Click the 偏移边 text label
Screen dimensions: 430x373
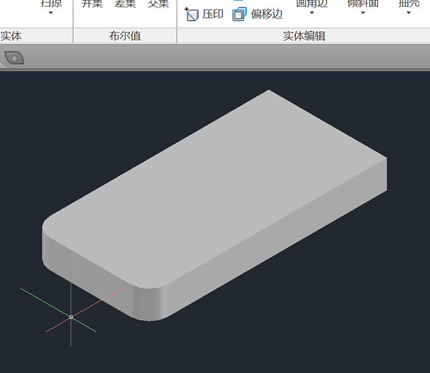[x=267, y=14]
